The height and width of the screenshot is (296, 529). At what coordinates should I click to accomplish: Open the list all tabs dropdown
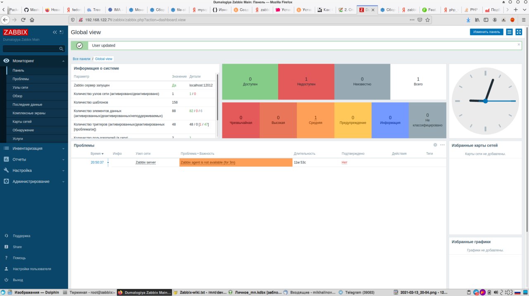click(x=524, y=9)
